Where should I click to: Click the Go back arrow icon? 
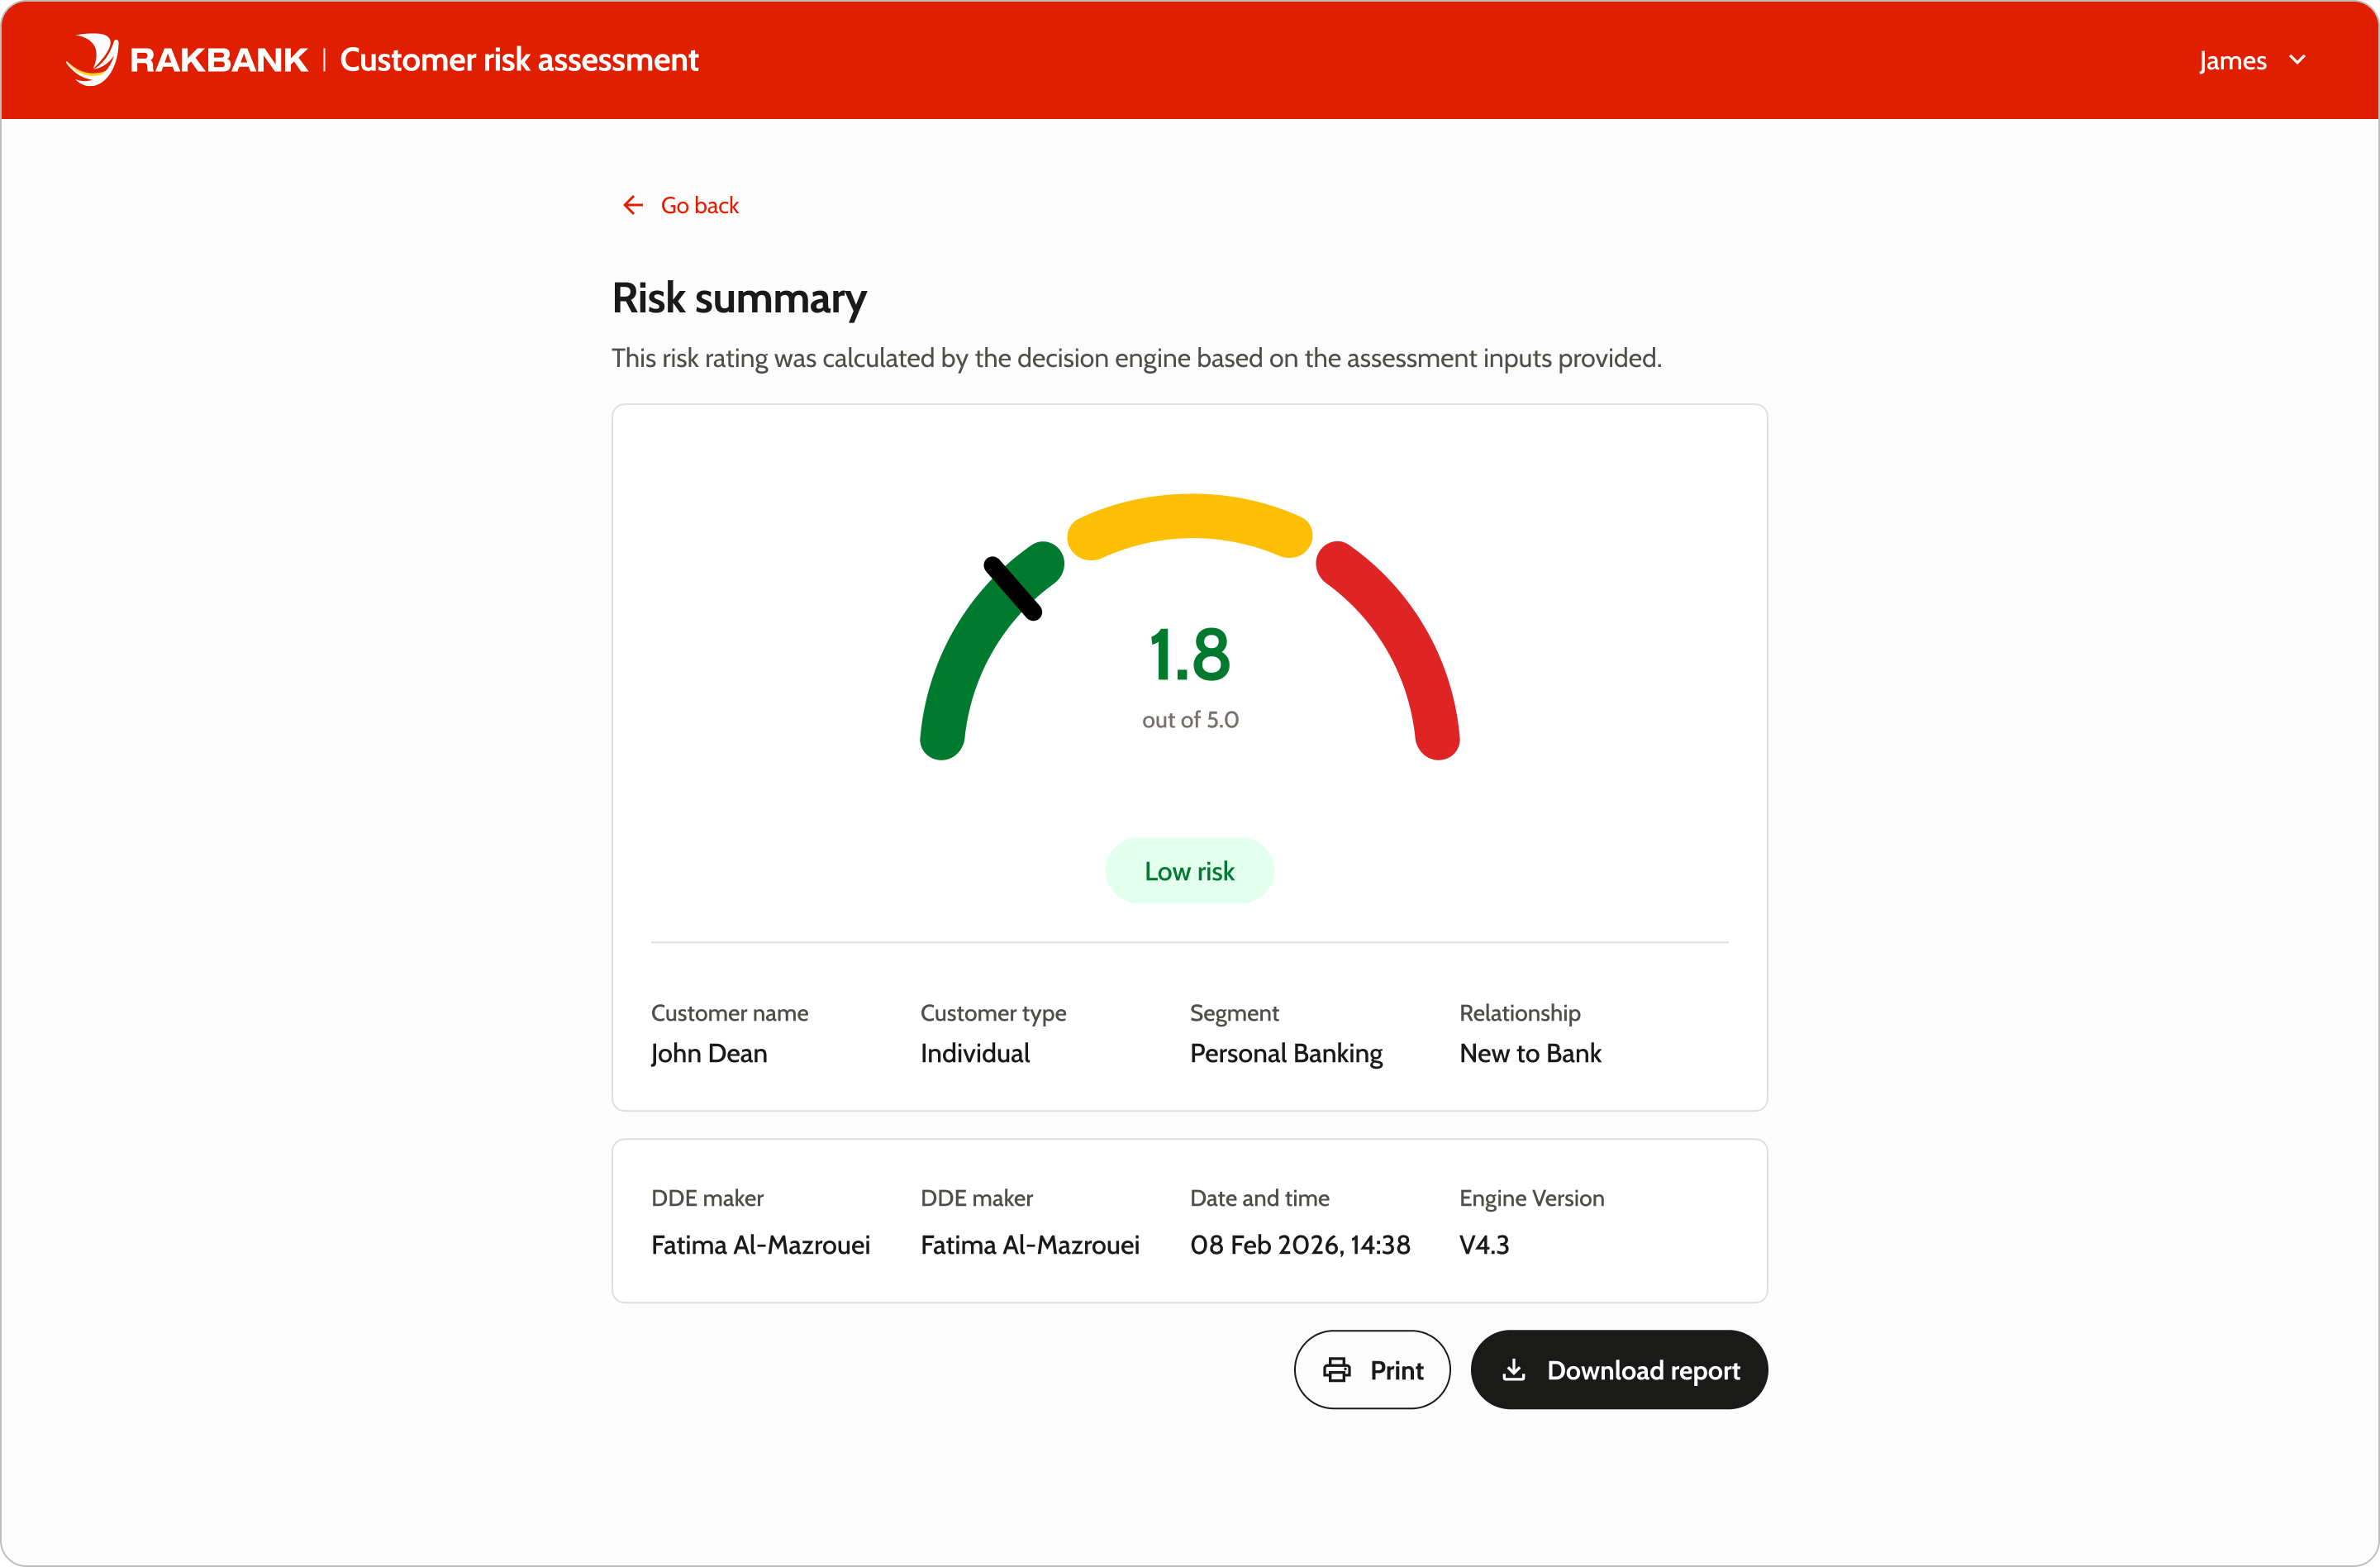(x=633, y=205)
